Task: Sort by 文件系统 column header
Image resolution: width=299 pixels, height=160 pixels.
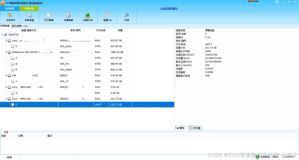Action: click(101, 30)
